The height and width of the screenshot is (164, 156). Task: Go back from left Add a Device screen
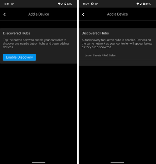tap(5, 14)
